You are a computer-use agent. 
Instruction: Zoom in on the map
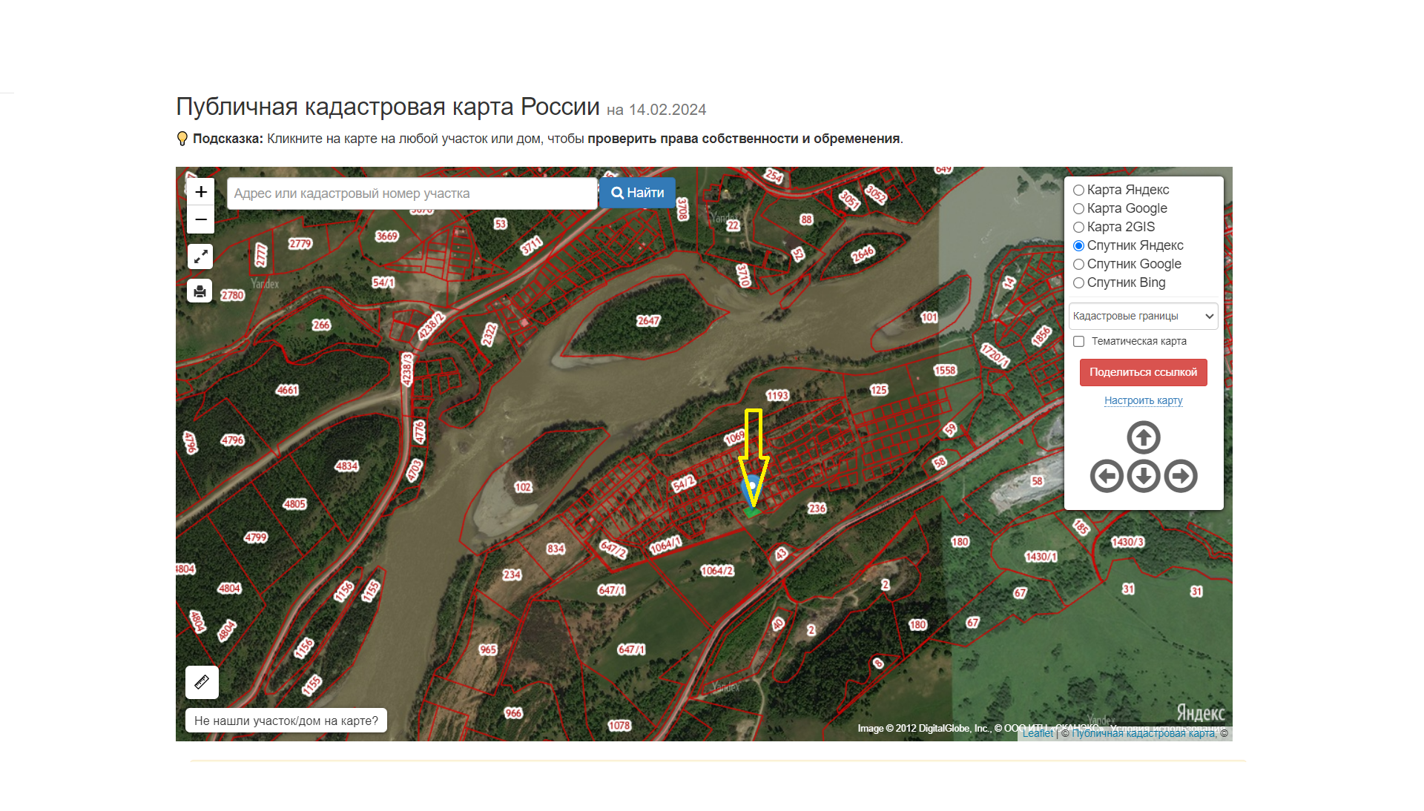(x=200, y=192)
